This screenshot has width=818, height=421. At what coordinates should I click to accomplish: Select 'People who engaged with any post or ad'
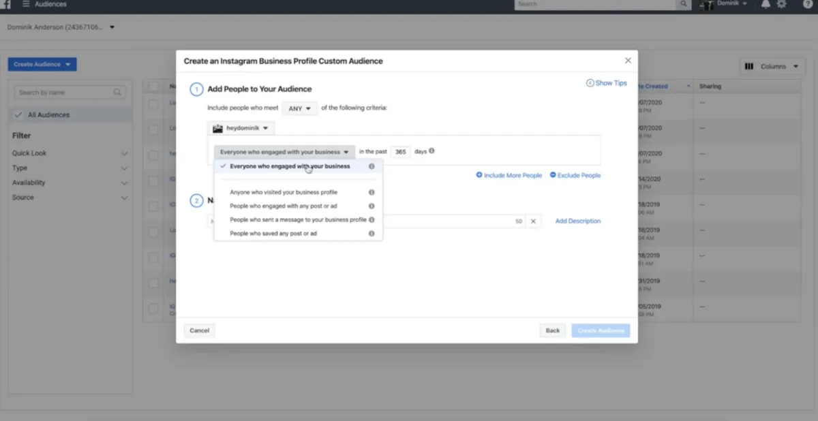click(x=284, y=206)
